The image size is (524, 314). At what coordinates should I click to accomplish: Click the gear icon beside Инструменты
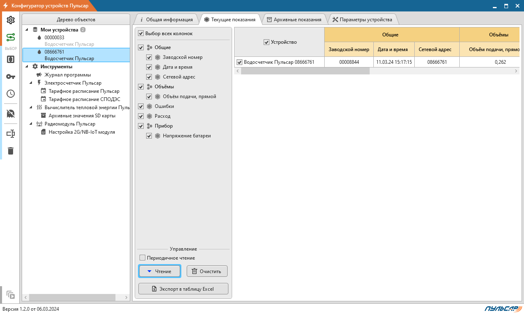35,66
